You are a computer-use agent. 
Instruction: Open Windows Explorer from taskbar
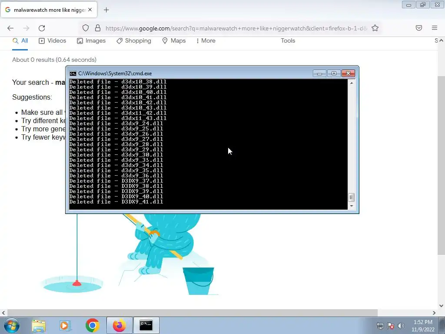point(39,325)
